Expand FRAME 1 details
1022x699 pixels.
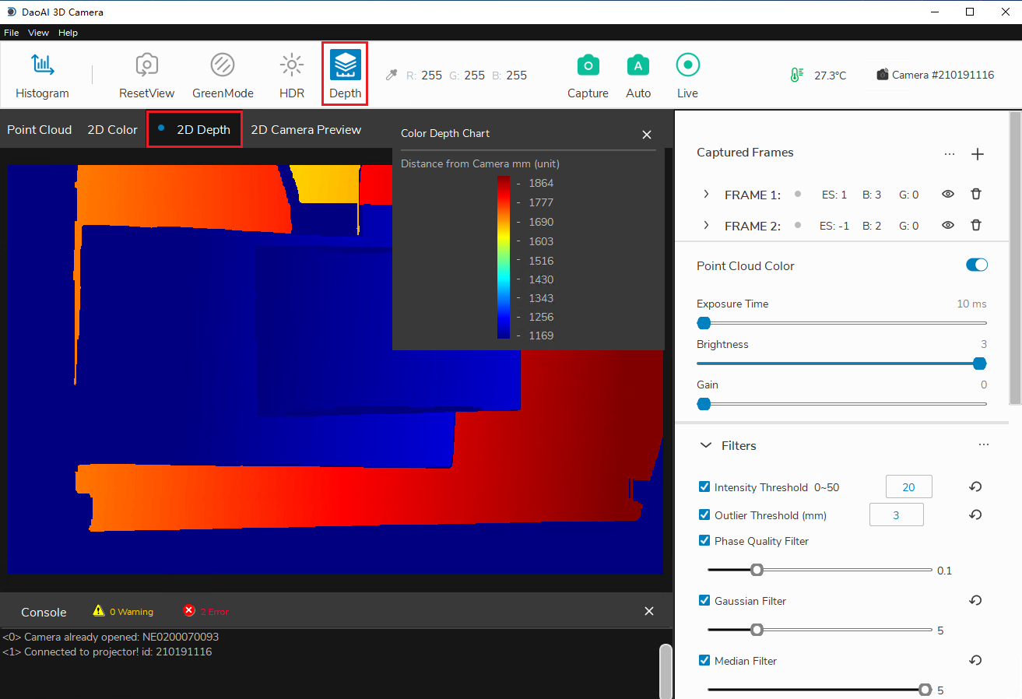click(x=706, y=195)
